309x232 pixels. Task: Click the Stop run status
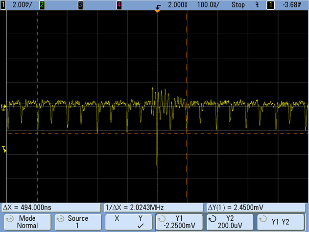click(x=238, y=5)
